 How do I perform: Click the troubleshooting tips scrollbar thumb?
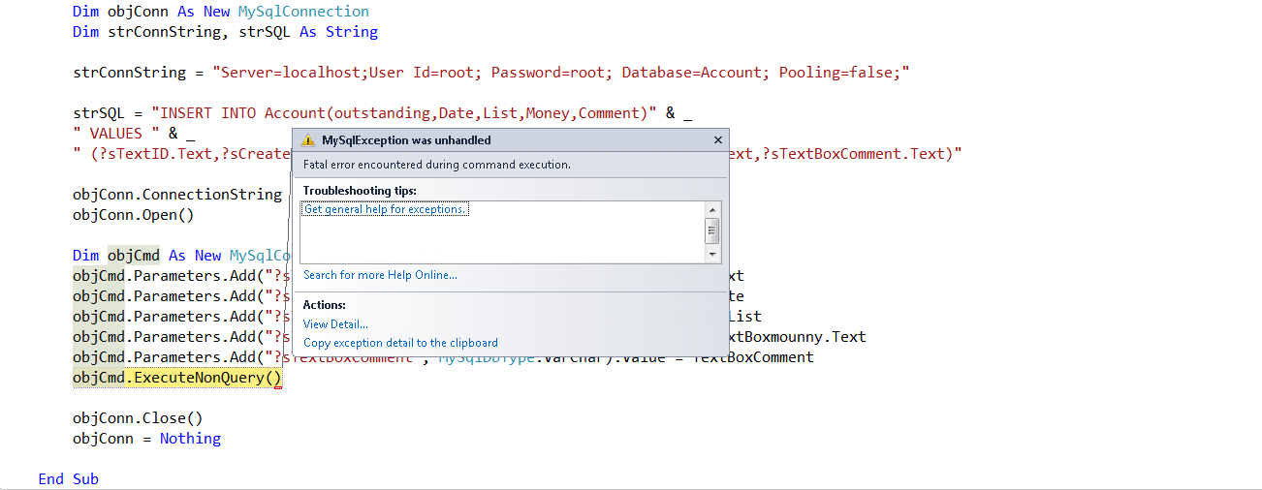point(713,230)
